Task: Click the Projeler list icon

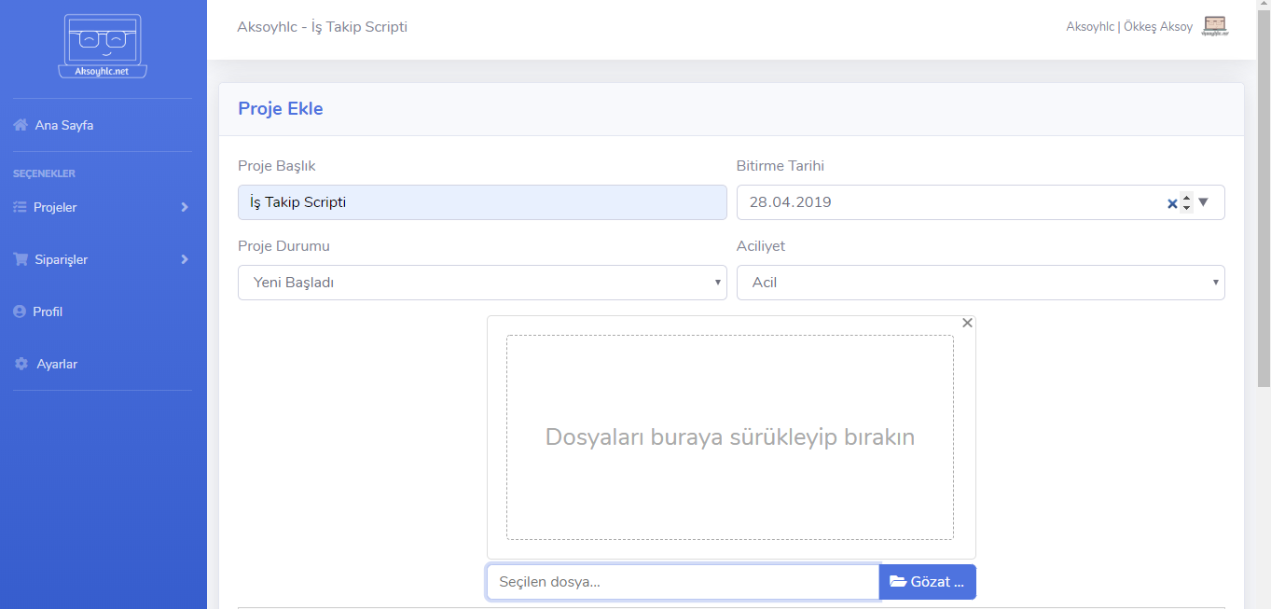Action: pyautogui.click(x=20, y=207)
